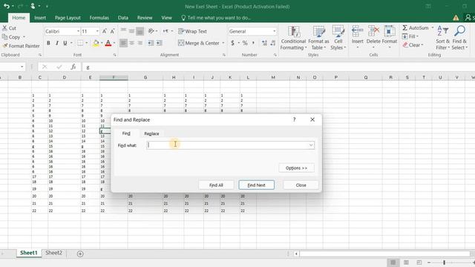Click Options >> button in dialog
This screenshot has height=267, width=475.
coord(296,168)
